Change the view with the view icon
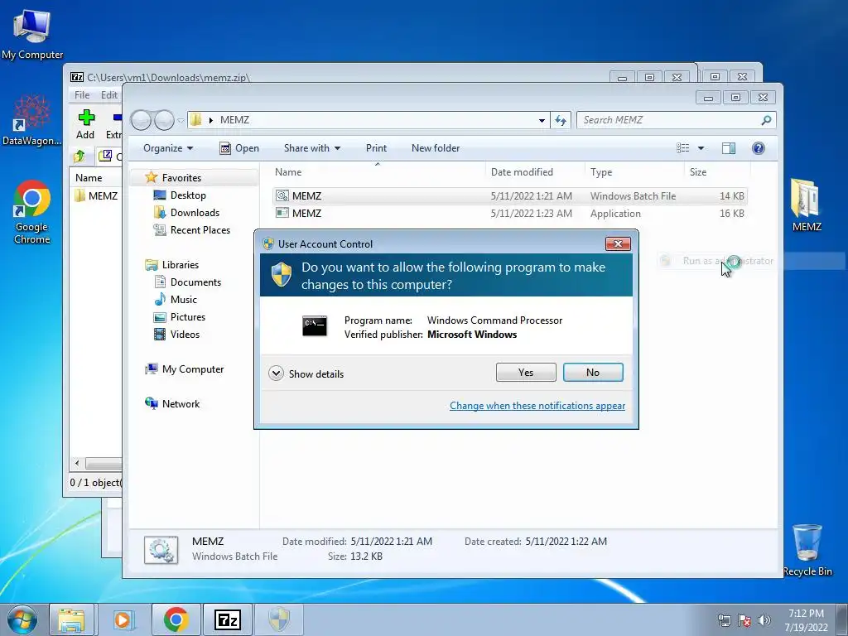This screenshot has width=848, height=636. click(683, 148)
